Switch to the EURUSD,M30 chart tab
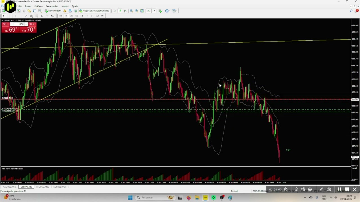 click(60, 187)
